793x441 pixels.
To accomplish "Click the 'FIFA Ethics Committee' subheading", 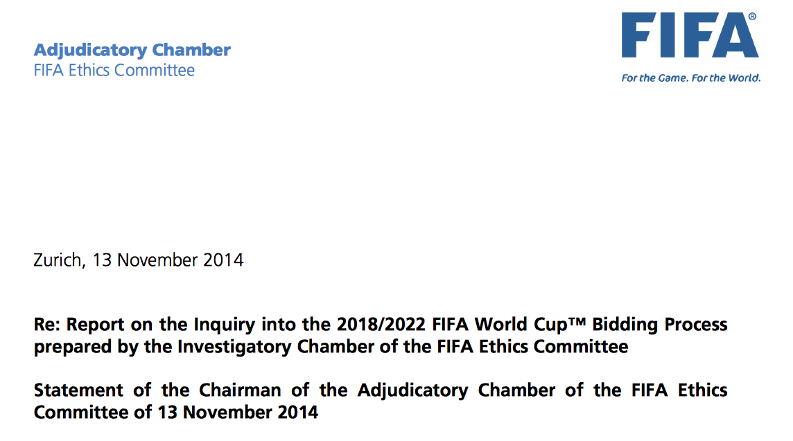I will pos(114,70).
